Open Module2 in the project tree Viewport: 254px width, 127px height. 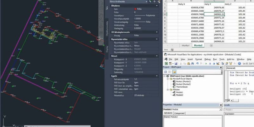click(x=180, y=95)
